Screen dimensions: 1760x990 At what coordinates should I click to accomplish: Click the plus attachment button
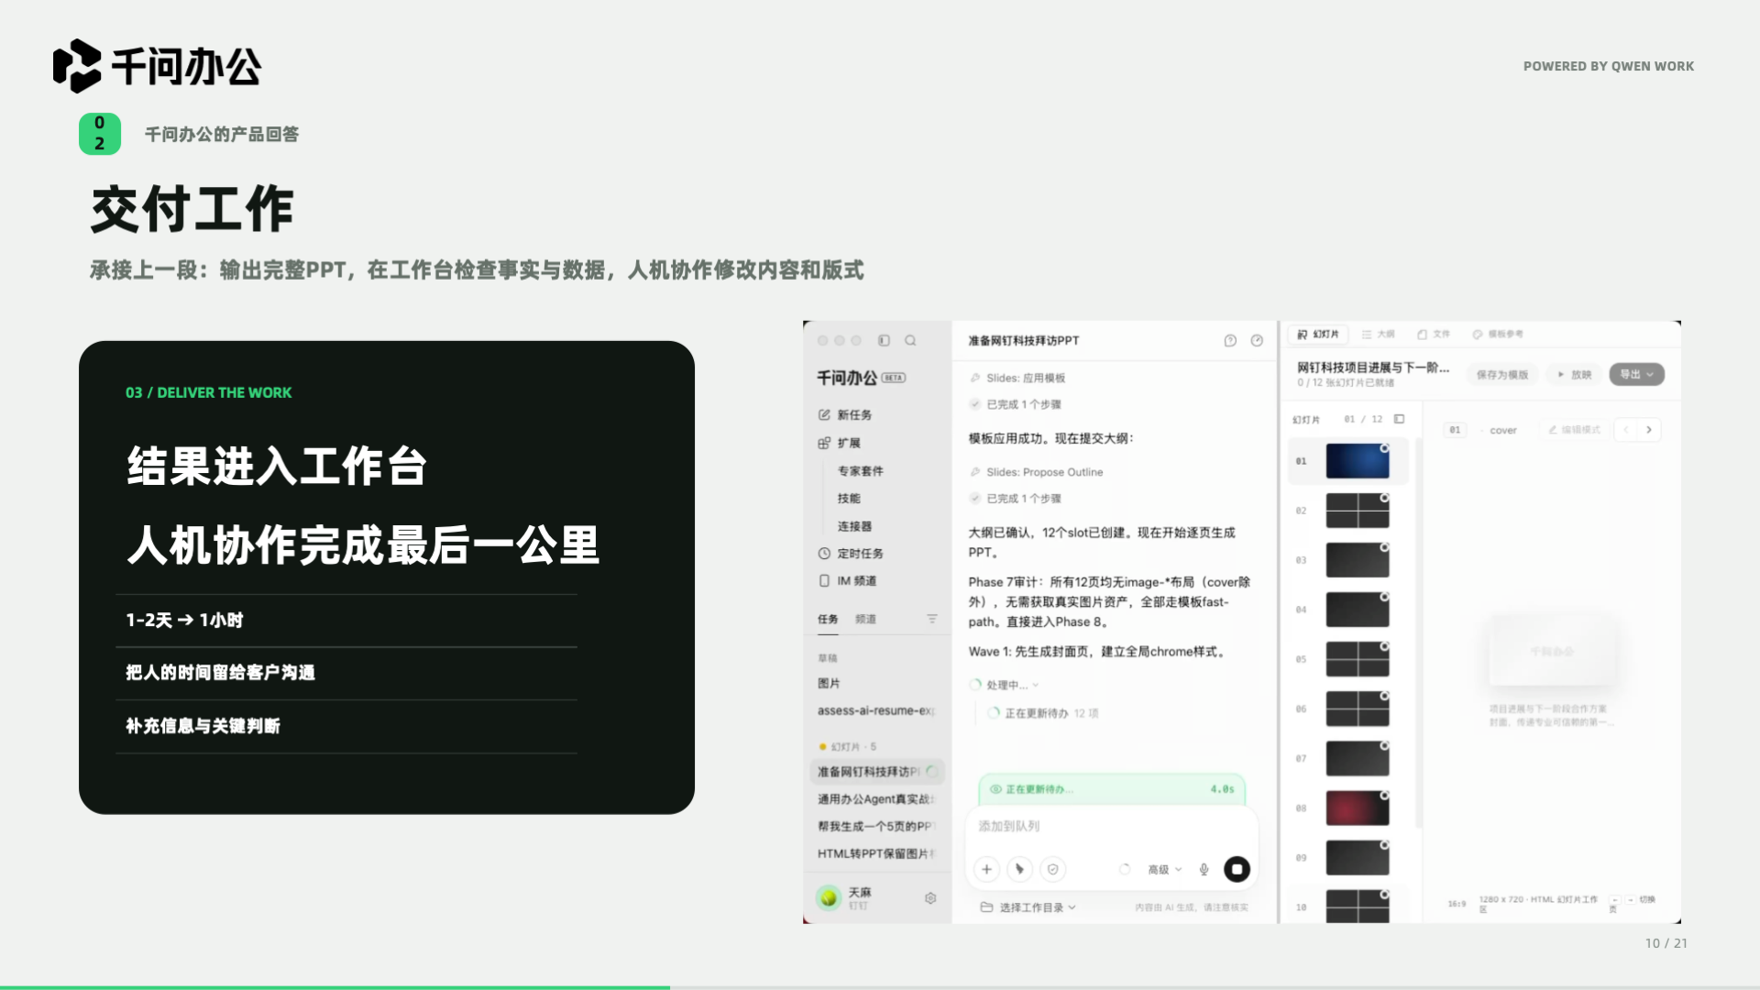(x=986, y=869)
